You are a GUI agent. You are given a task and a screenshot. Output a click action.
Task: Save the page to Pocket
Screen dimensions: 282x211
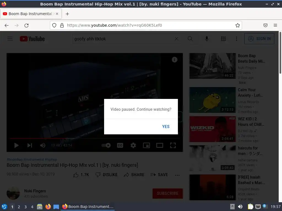click(265, 25)
